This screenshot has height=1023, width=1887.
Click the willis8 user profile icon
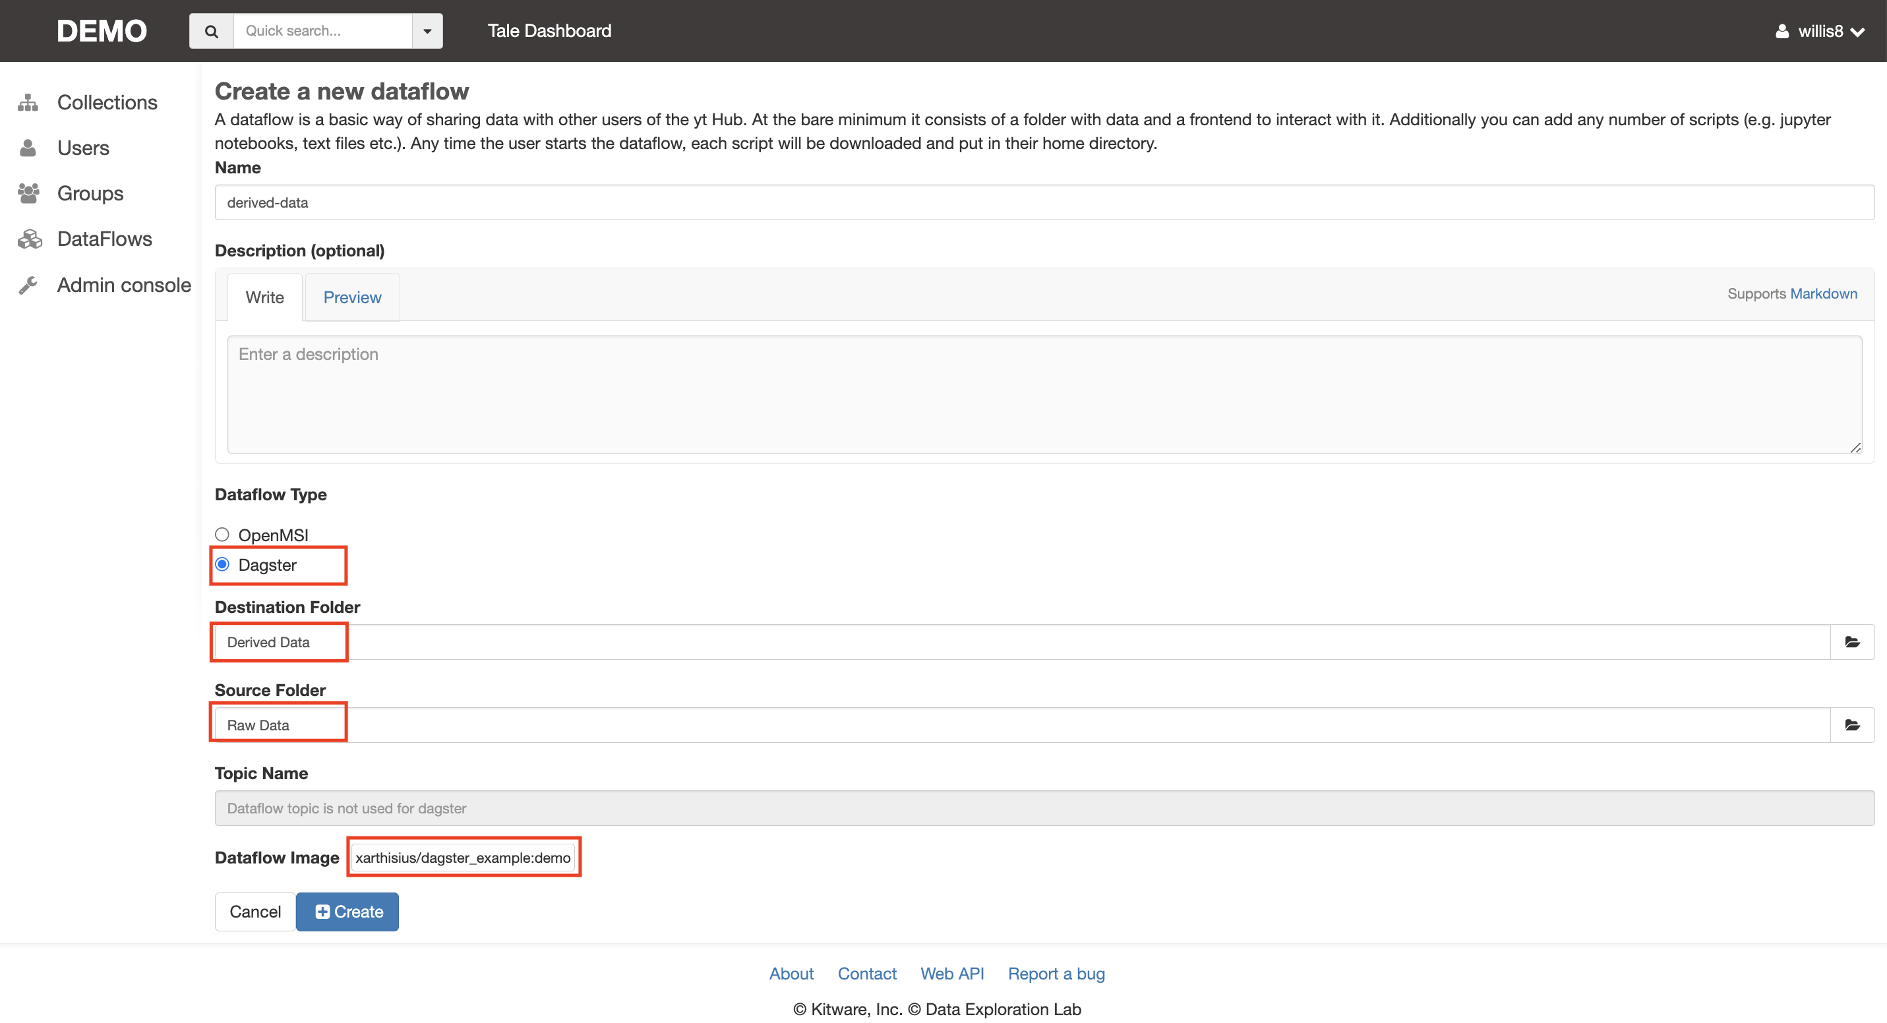point(1782,31)
